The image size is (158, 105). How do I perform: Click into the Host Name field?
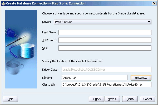coord(105,32)
